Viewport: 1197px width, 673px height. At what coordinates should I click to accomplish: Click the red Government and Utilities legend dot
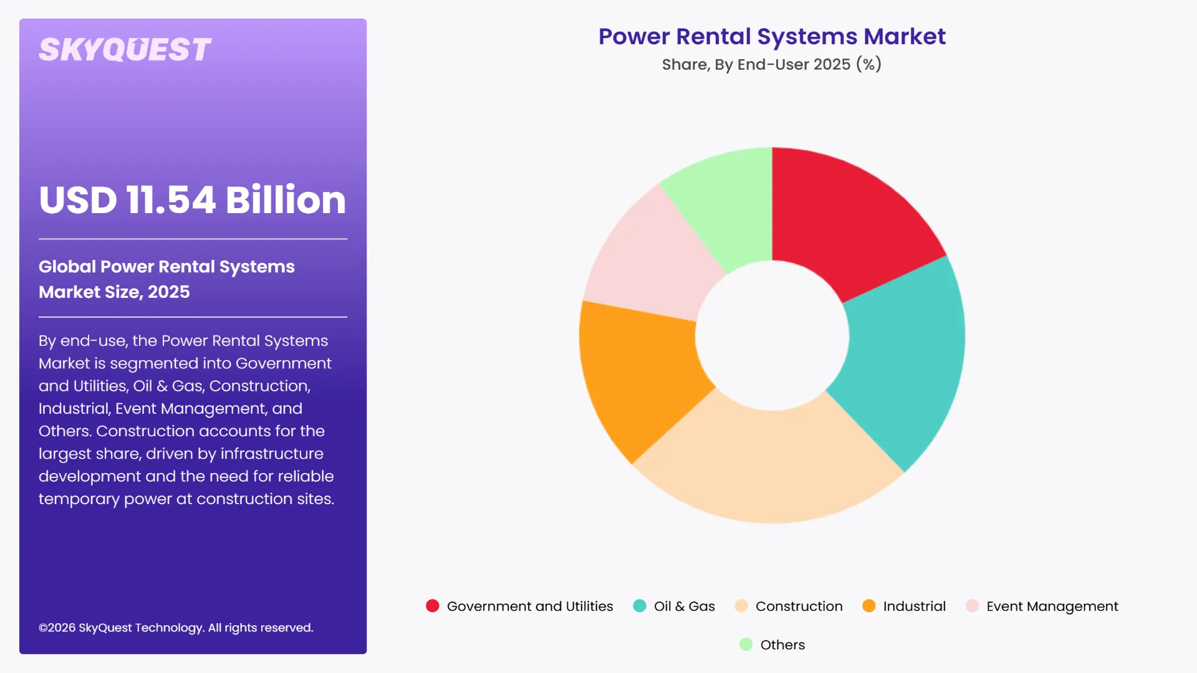pos(433,606)
